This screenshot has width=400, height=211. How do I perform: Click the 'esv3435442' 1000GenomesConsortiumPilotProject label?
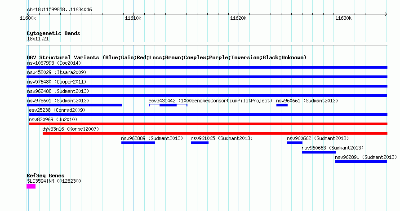pyautogui.click(x=210, y=101)
